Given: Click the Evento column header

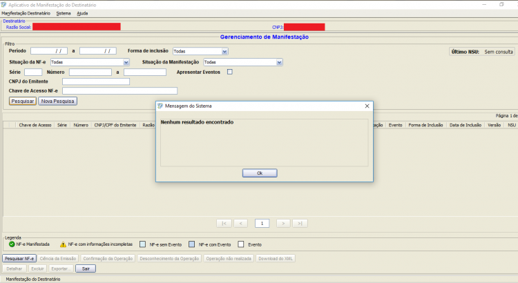Looking at the screenshot, I should [395, 125].
